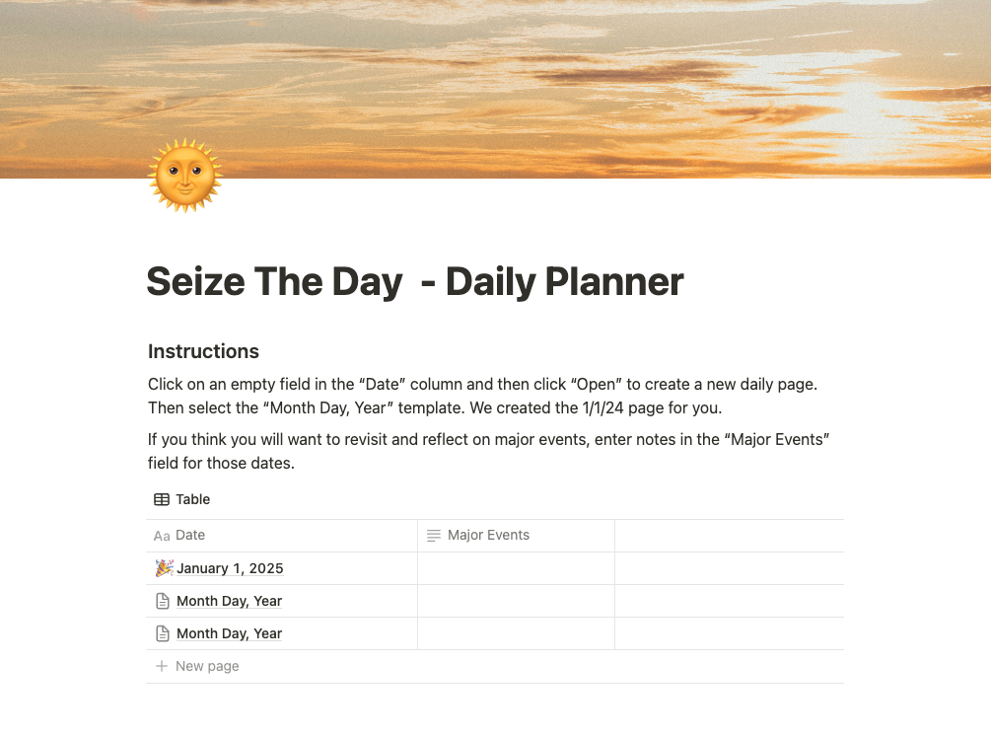Click the text-lines icon beside Major Events
The image size is (991, 736).
(x=434, y=536)
